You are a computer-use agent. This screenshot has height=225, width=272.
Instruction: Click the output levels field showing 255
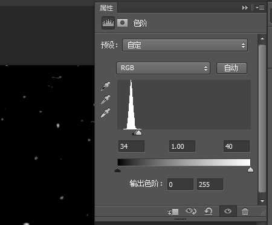pos(210,184)
